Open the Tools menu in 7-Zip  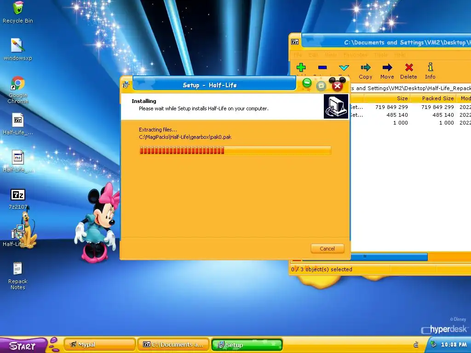[381, 55]
